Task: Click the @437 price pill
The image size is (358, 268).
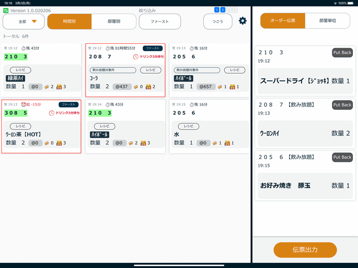Action: pyautogui.click(x=122, y=87)
